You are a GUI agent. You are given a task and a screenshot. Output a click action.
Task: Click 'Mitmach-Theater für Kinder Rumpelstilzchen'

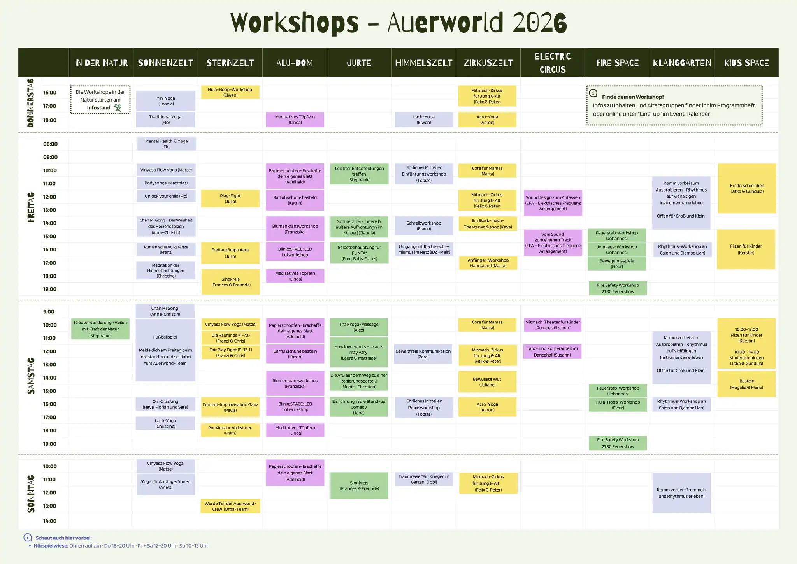click(x=553, y=325)
